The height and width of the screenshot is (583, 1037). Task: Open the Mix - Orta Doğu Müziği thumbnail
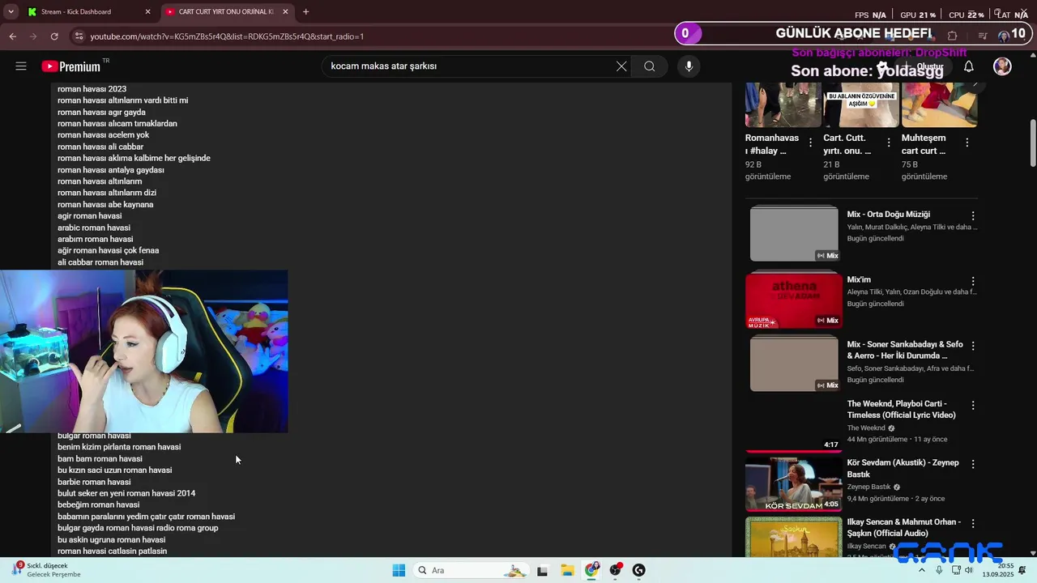coord(794,234)
